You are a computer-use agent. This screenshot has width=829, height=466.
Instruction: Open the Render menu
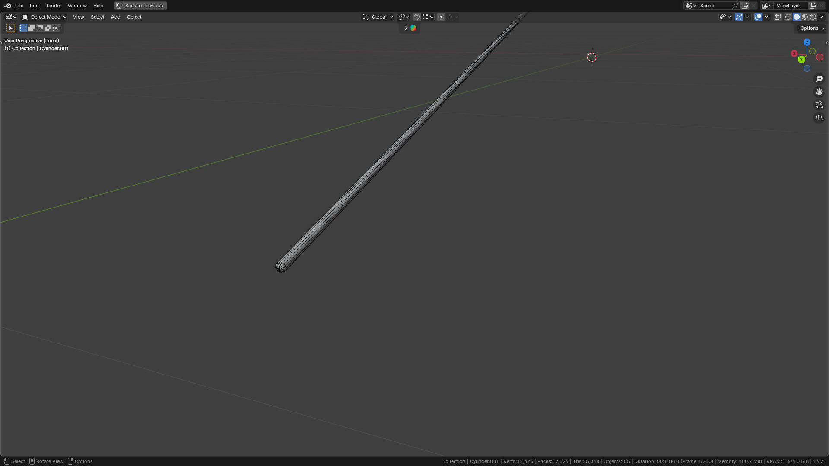(x=53, y=6)
